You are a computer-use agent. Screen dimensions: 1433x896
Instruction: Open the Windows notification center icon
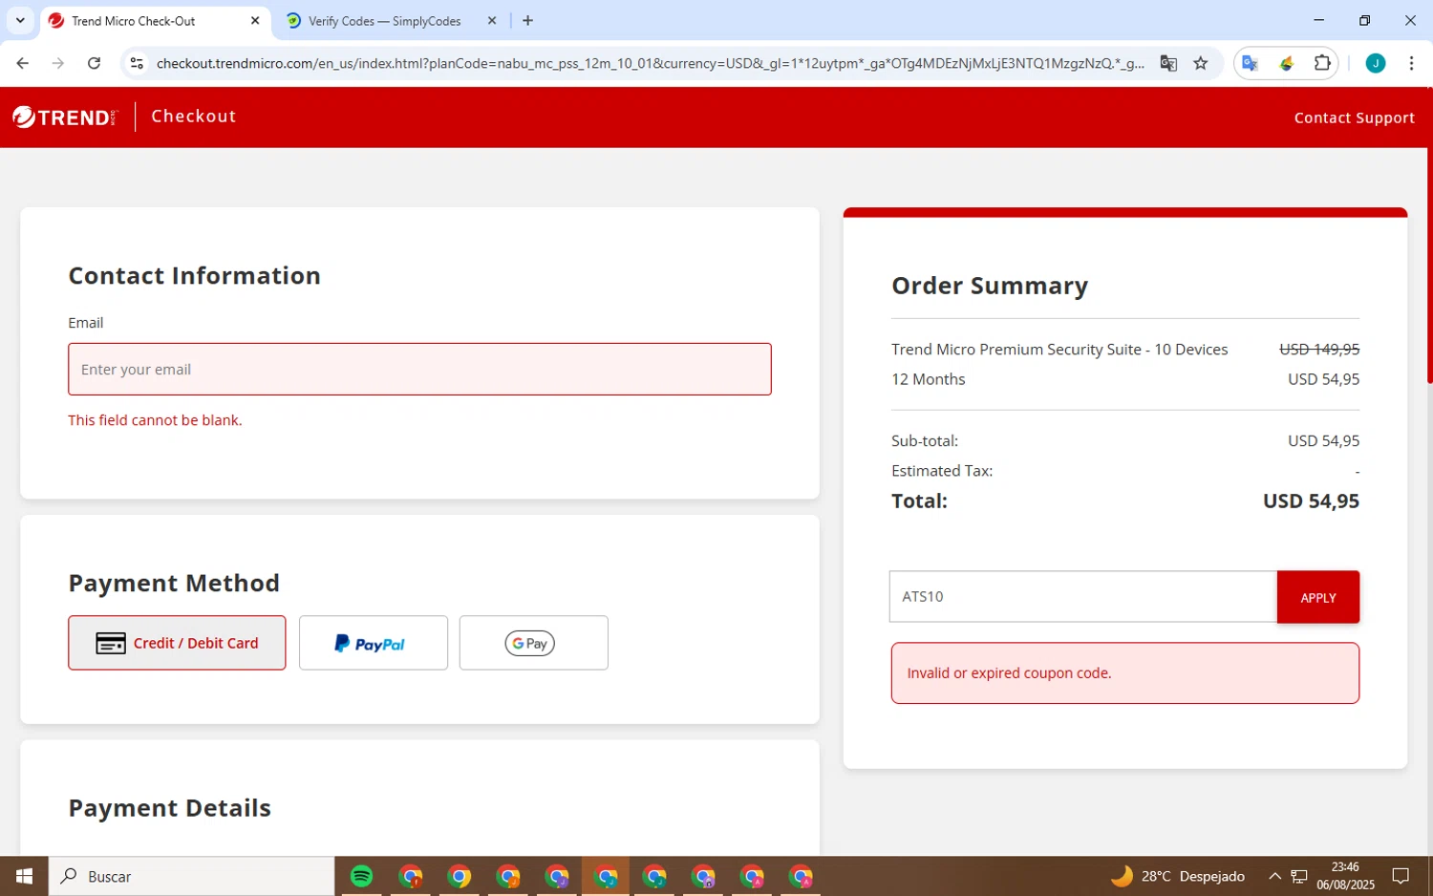pos(1401,876)
